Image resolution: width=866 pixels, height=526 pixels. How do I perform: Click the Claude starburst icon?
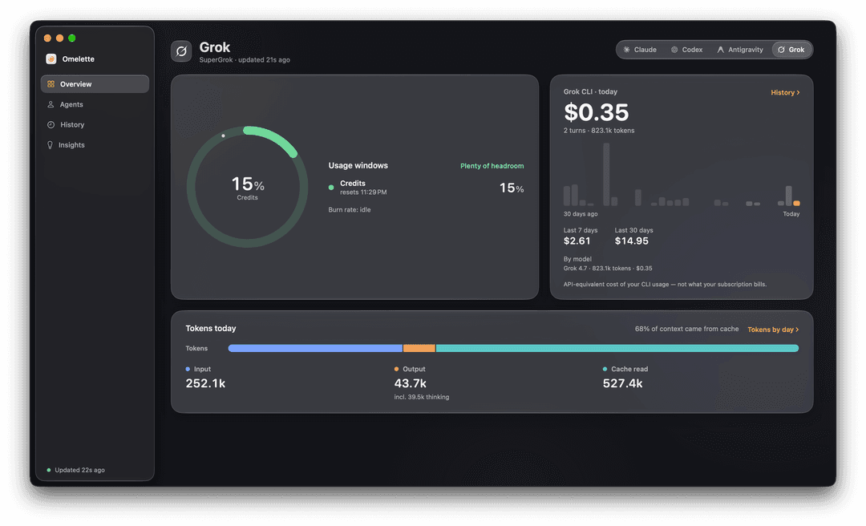(x=627, y=50)
